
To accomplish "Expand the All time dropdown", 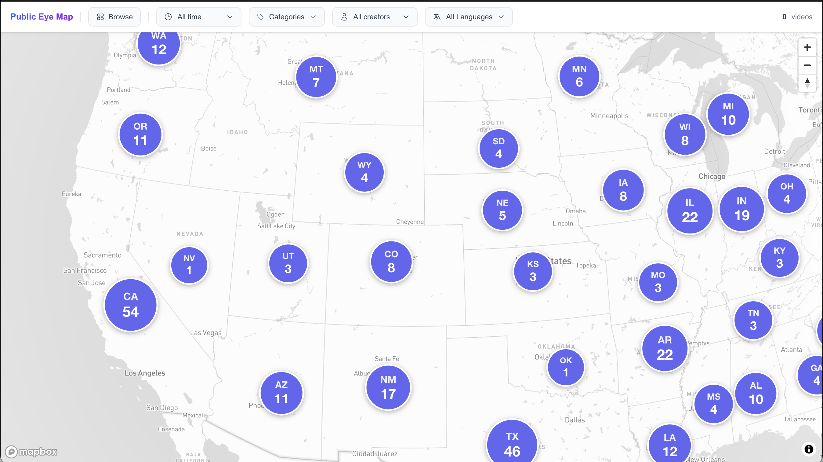I will coord(198,16).
